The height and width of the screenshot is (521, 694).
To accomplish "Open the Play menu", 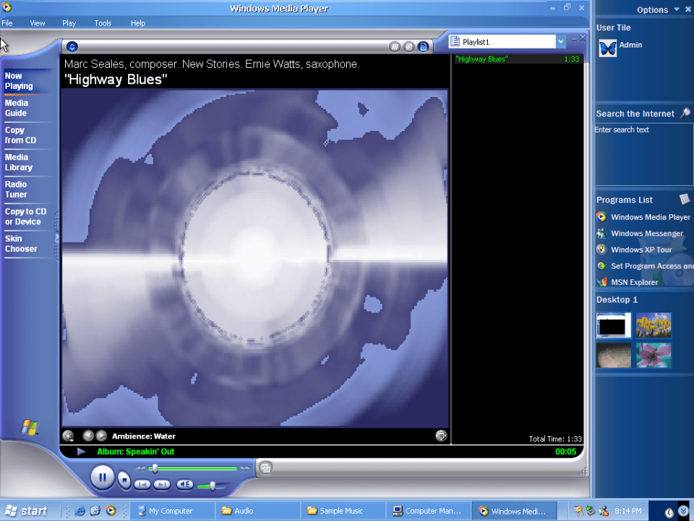I will pyautogui.click(x=69, y=23).
